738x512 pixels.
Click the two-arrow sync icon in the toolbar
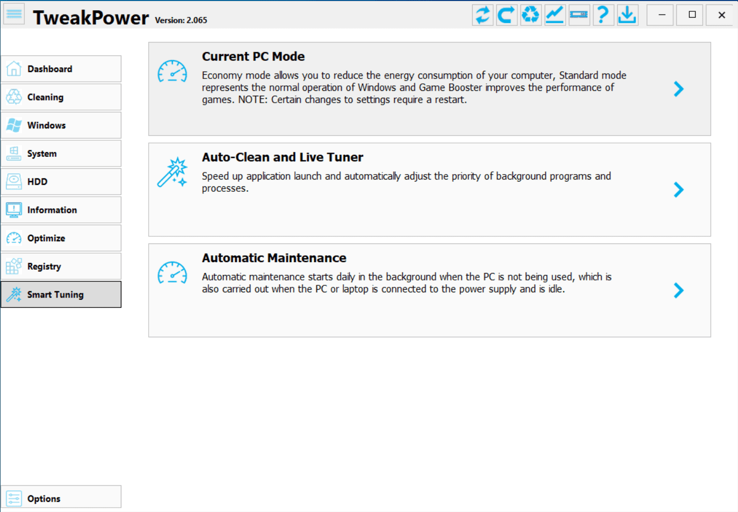[x=483, y=15]
